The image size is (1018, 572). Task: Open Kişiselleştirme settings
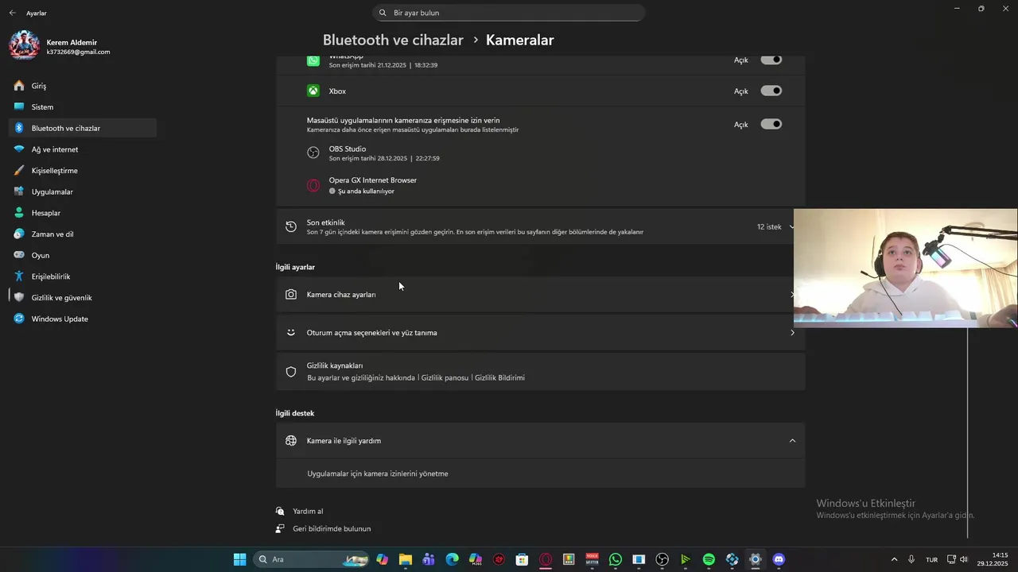pos(83,170)
